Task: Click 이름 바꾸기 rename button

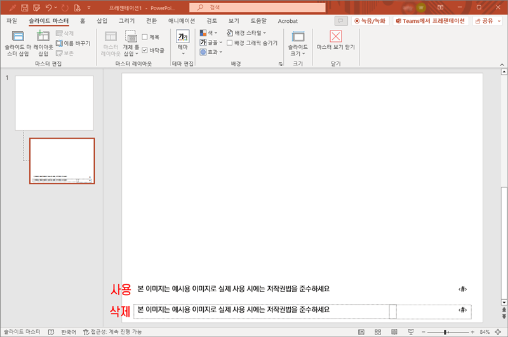Action: tap(73, 43)
